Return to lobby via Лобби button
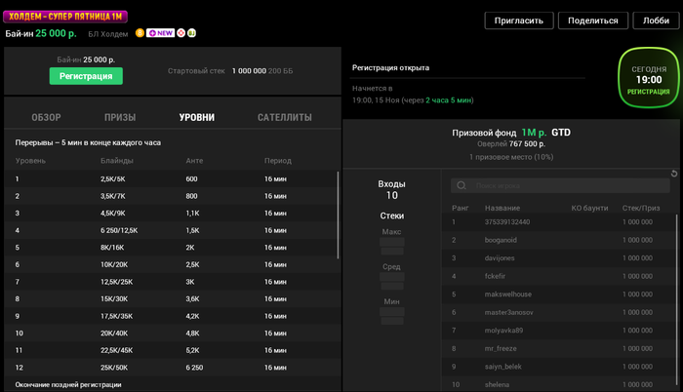The width and height of the screenshot is (683, 392). point(651,20)
